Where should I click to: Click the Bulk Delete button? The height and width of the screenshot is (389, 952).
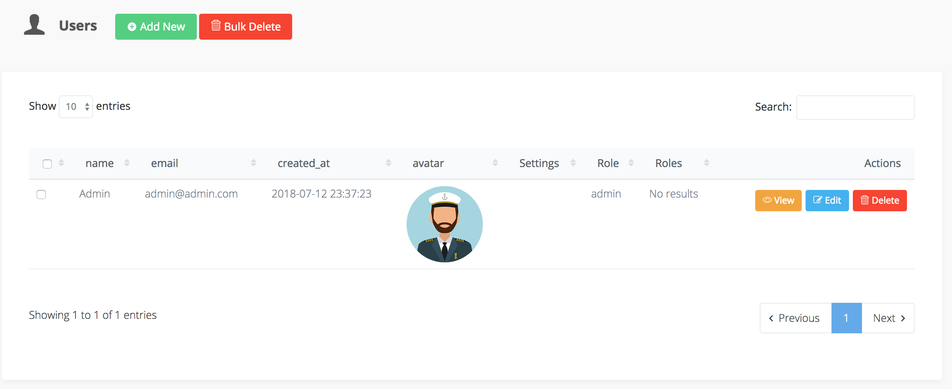point(246,27)
